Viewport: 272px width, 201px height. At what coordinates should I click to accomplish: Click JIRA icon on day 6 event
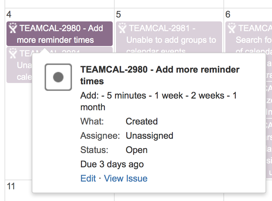tap(232, 28)
